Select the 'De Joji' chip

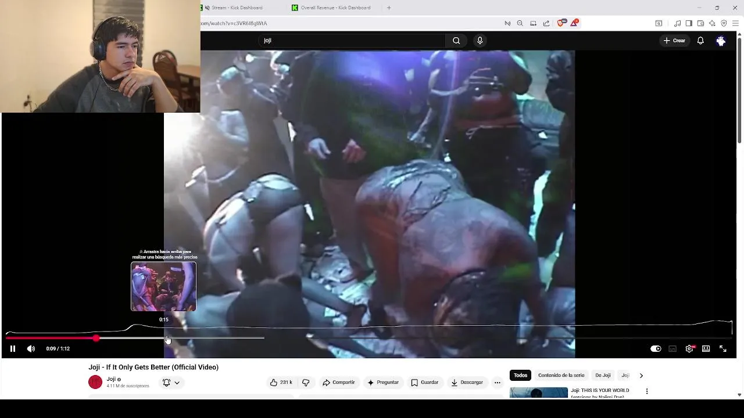[x=603, y=376]
